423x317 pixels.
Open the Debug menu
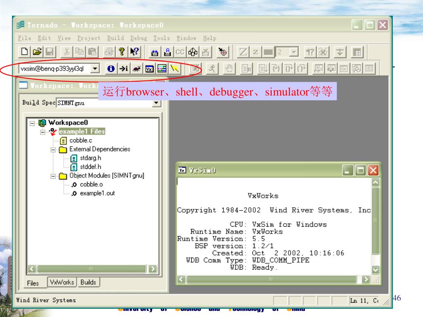point(139,38)
